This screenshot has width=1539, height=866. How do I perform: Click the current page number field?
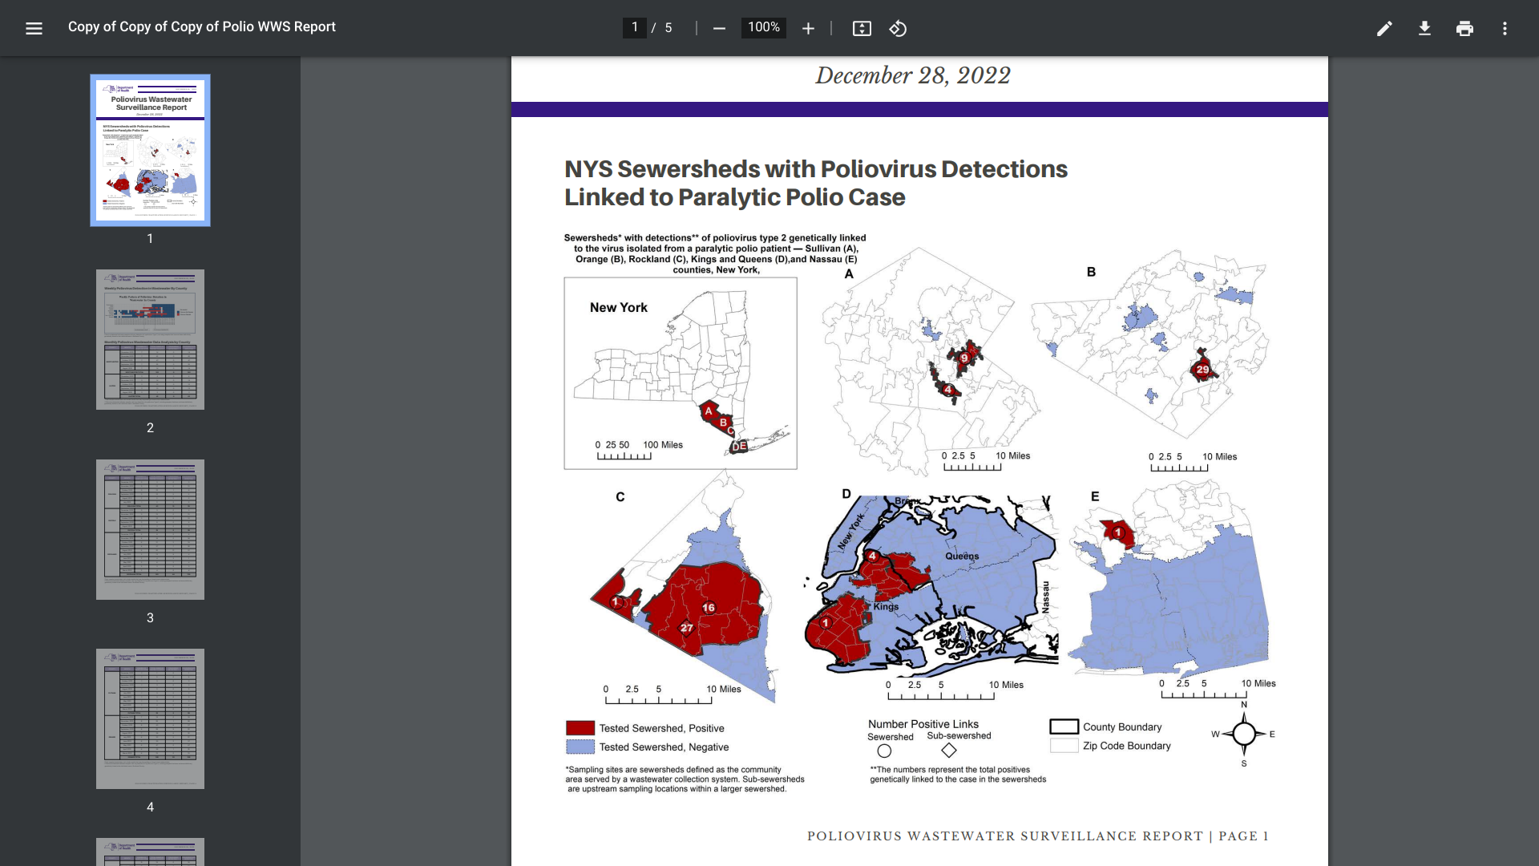(x=634, y=28)
